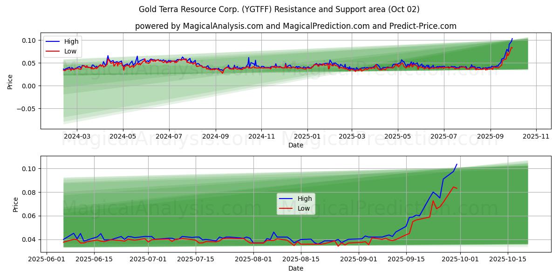This screenshot has width=559, height=279.
Task: Click the 0.08 price tick on bottom chart
Action: 30,193
